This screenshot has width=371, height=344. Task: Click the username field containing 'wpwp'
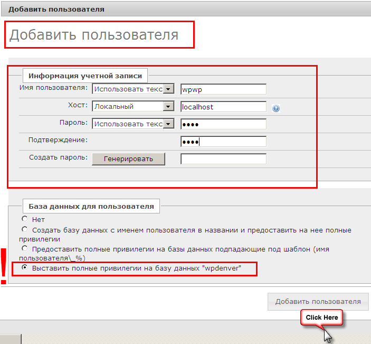coord(223,89)
